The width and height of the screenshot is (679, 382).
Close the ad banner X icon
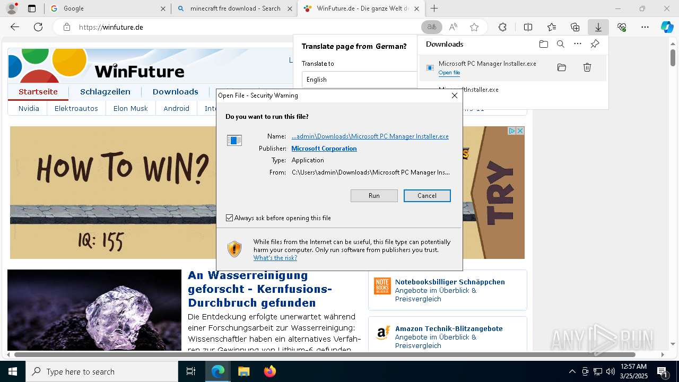tap(520, 131)
